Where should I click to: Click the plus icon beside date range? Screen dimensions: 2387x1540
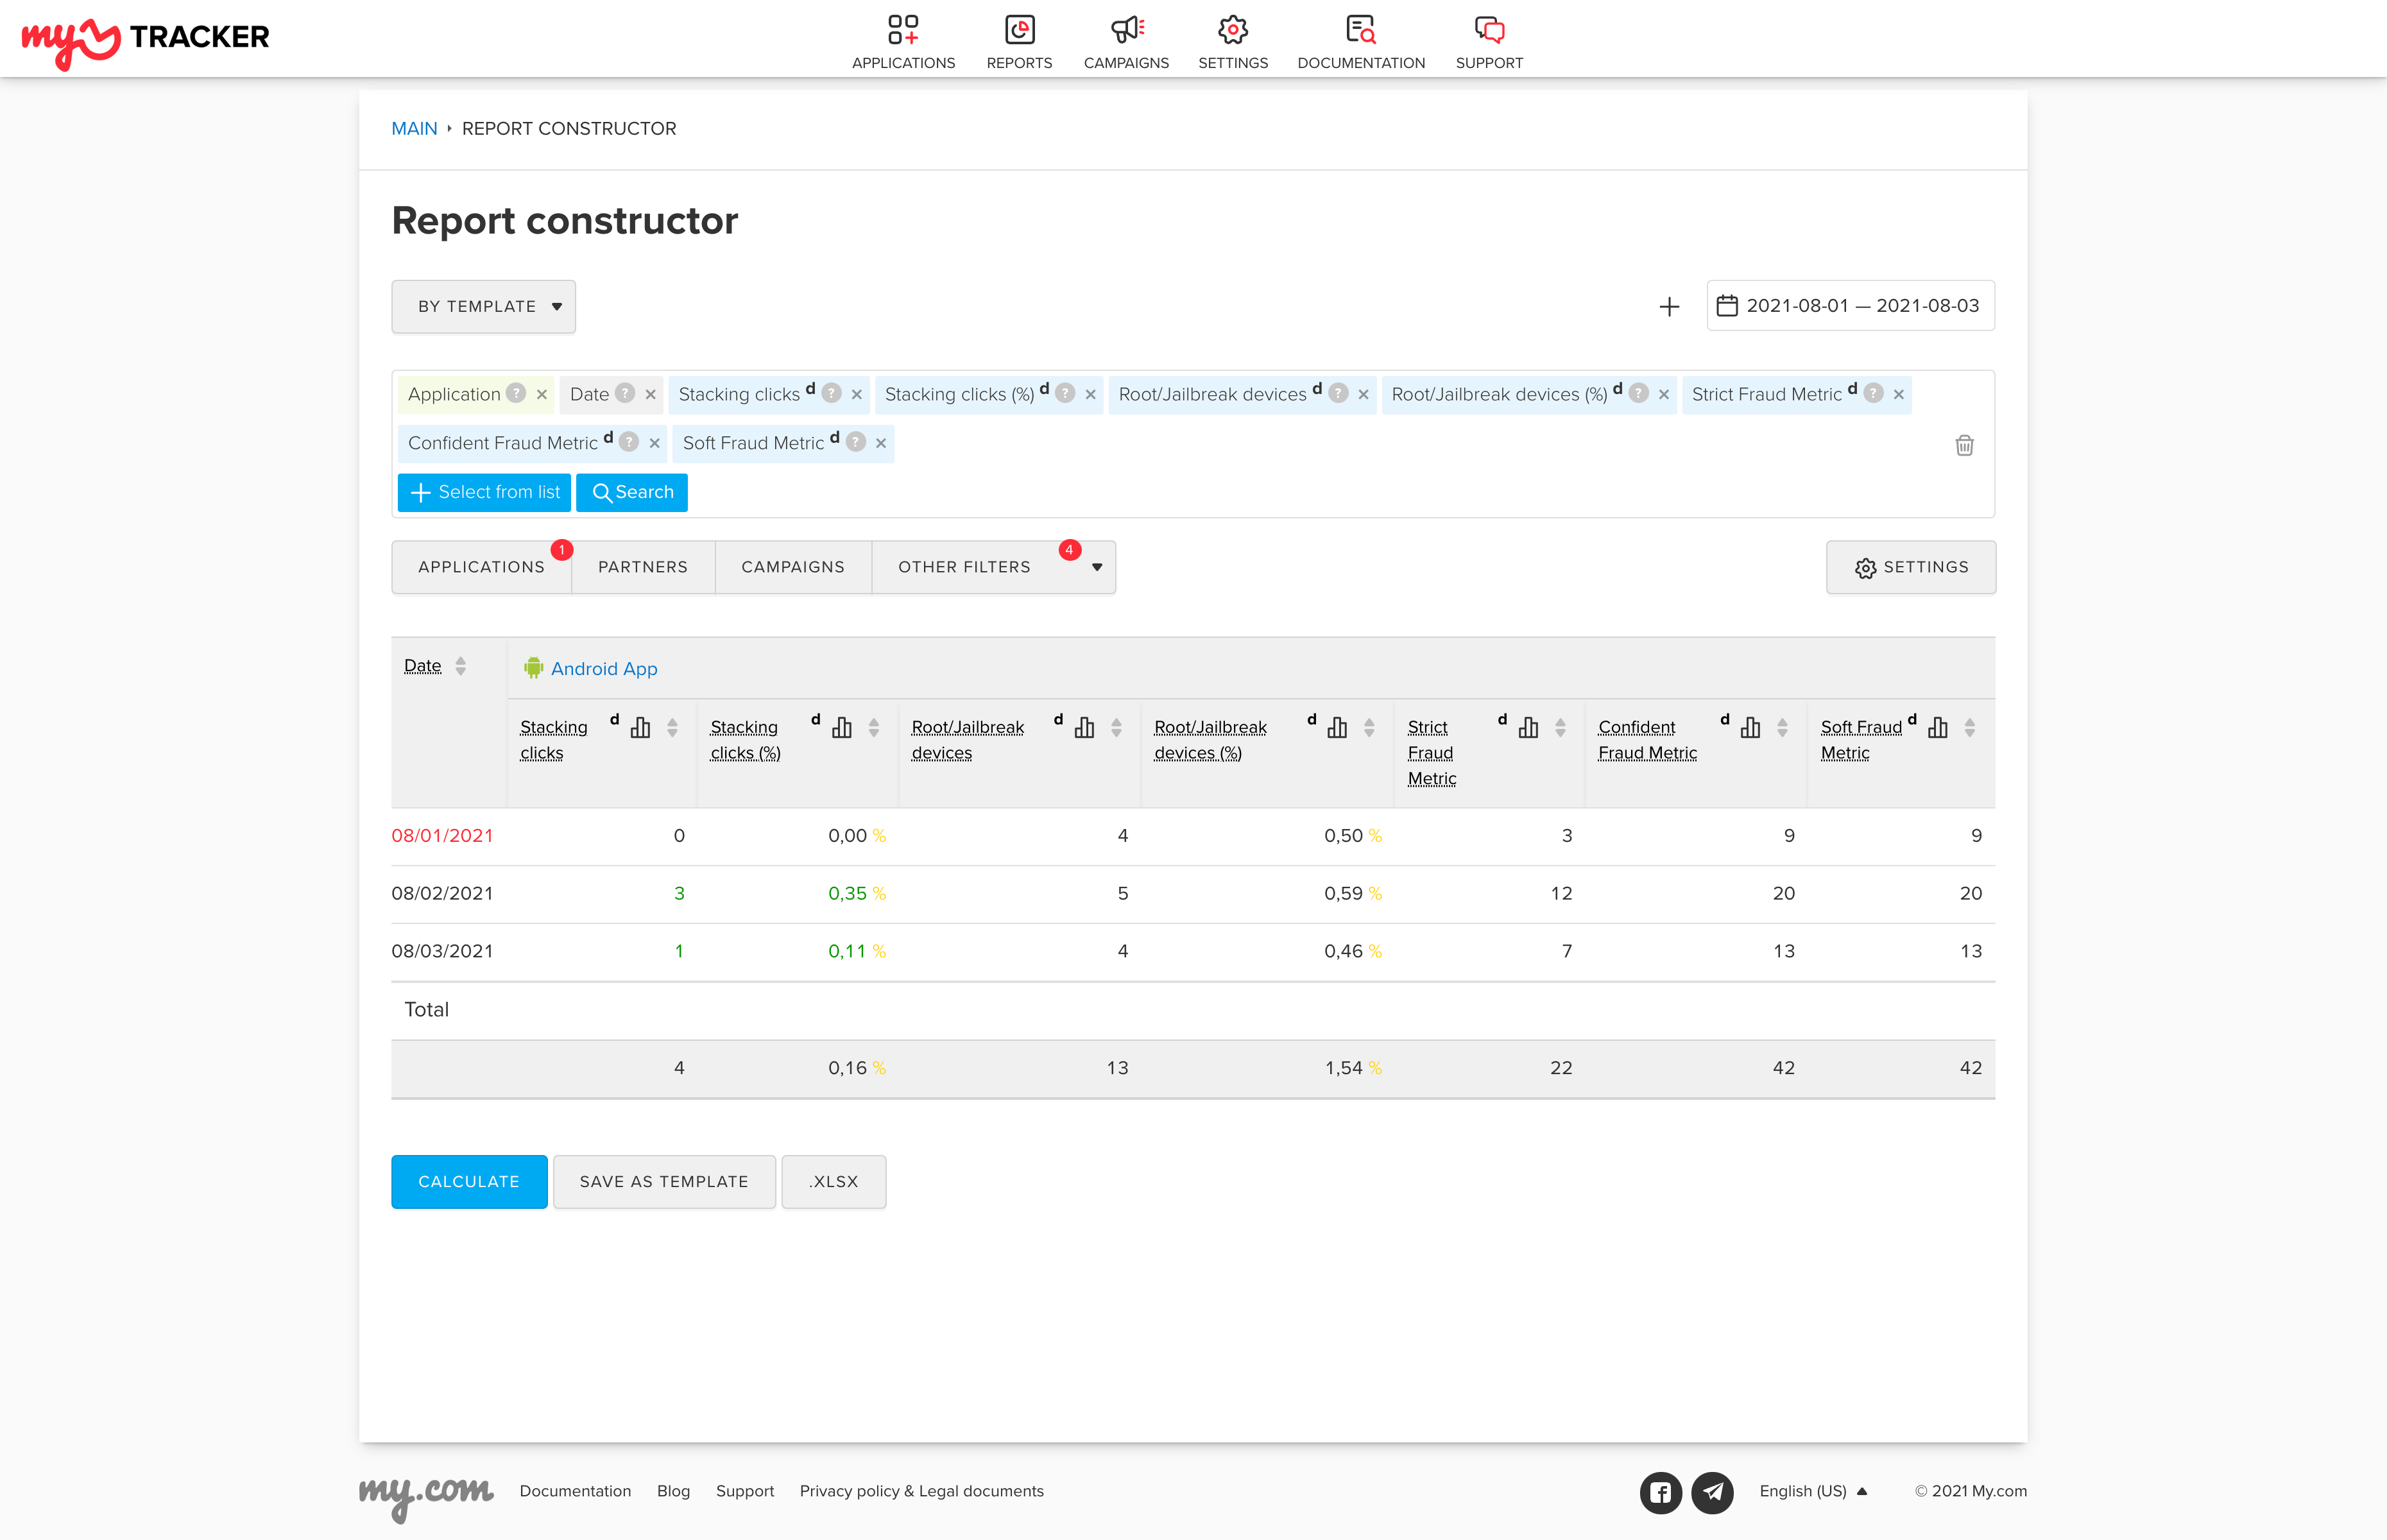(x=1668, y=307)
